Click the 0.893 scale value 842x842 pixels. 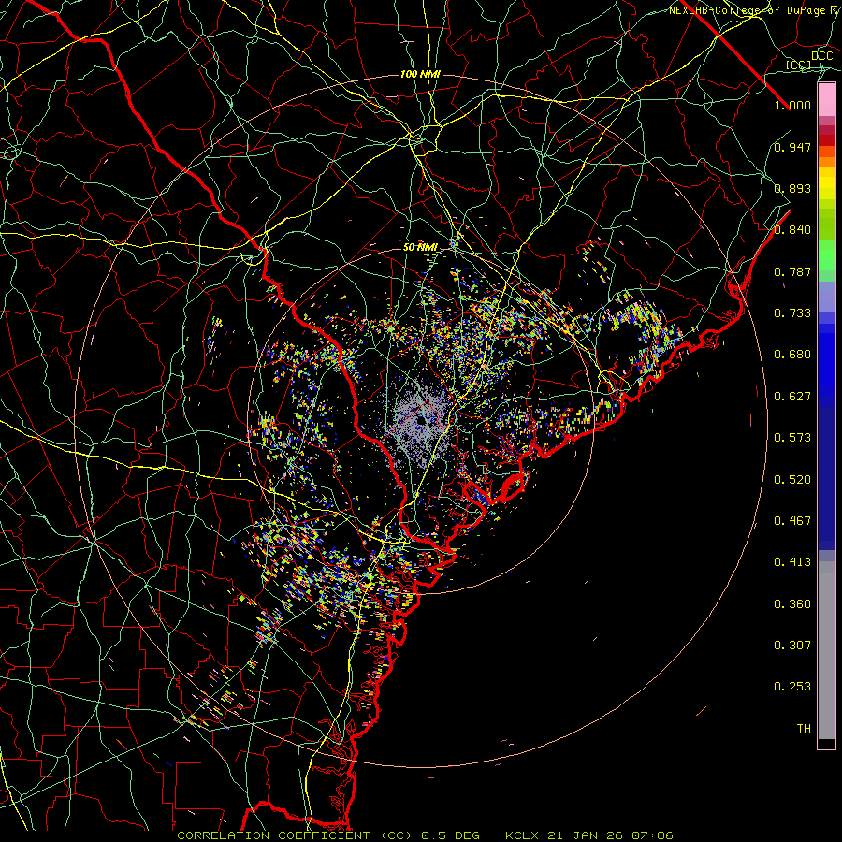tap(792, 188)
